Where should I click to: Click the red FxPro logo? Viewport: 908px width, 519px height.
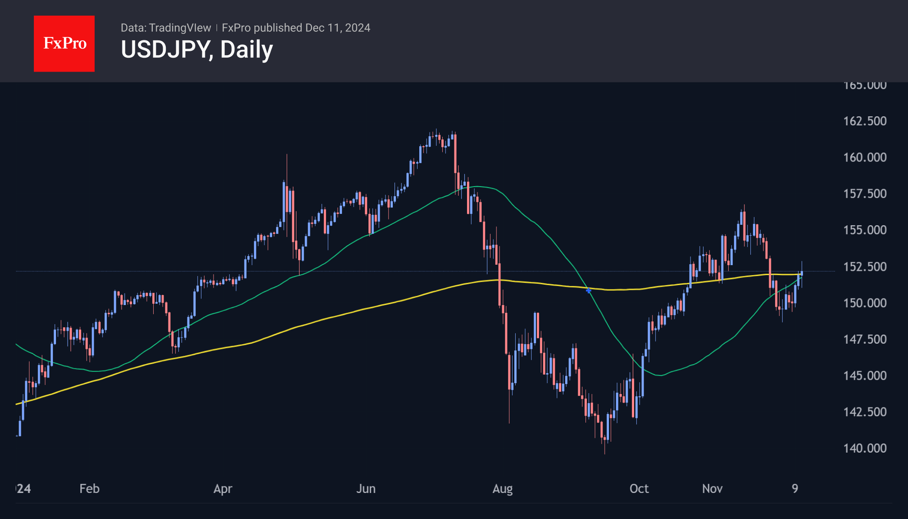pyautogui.click(x=64, y=44)
